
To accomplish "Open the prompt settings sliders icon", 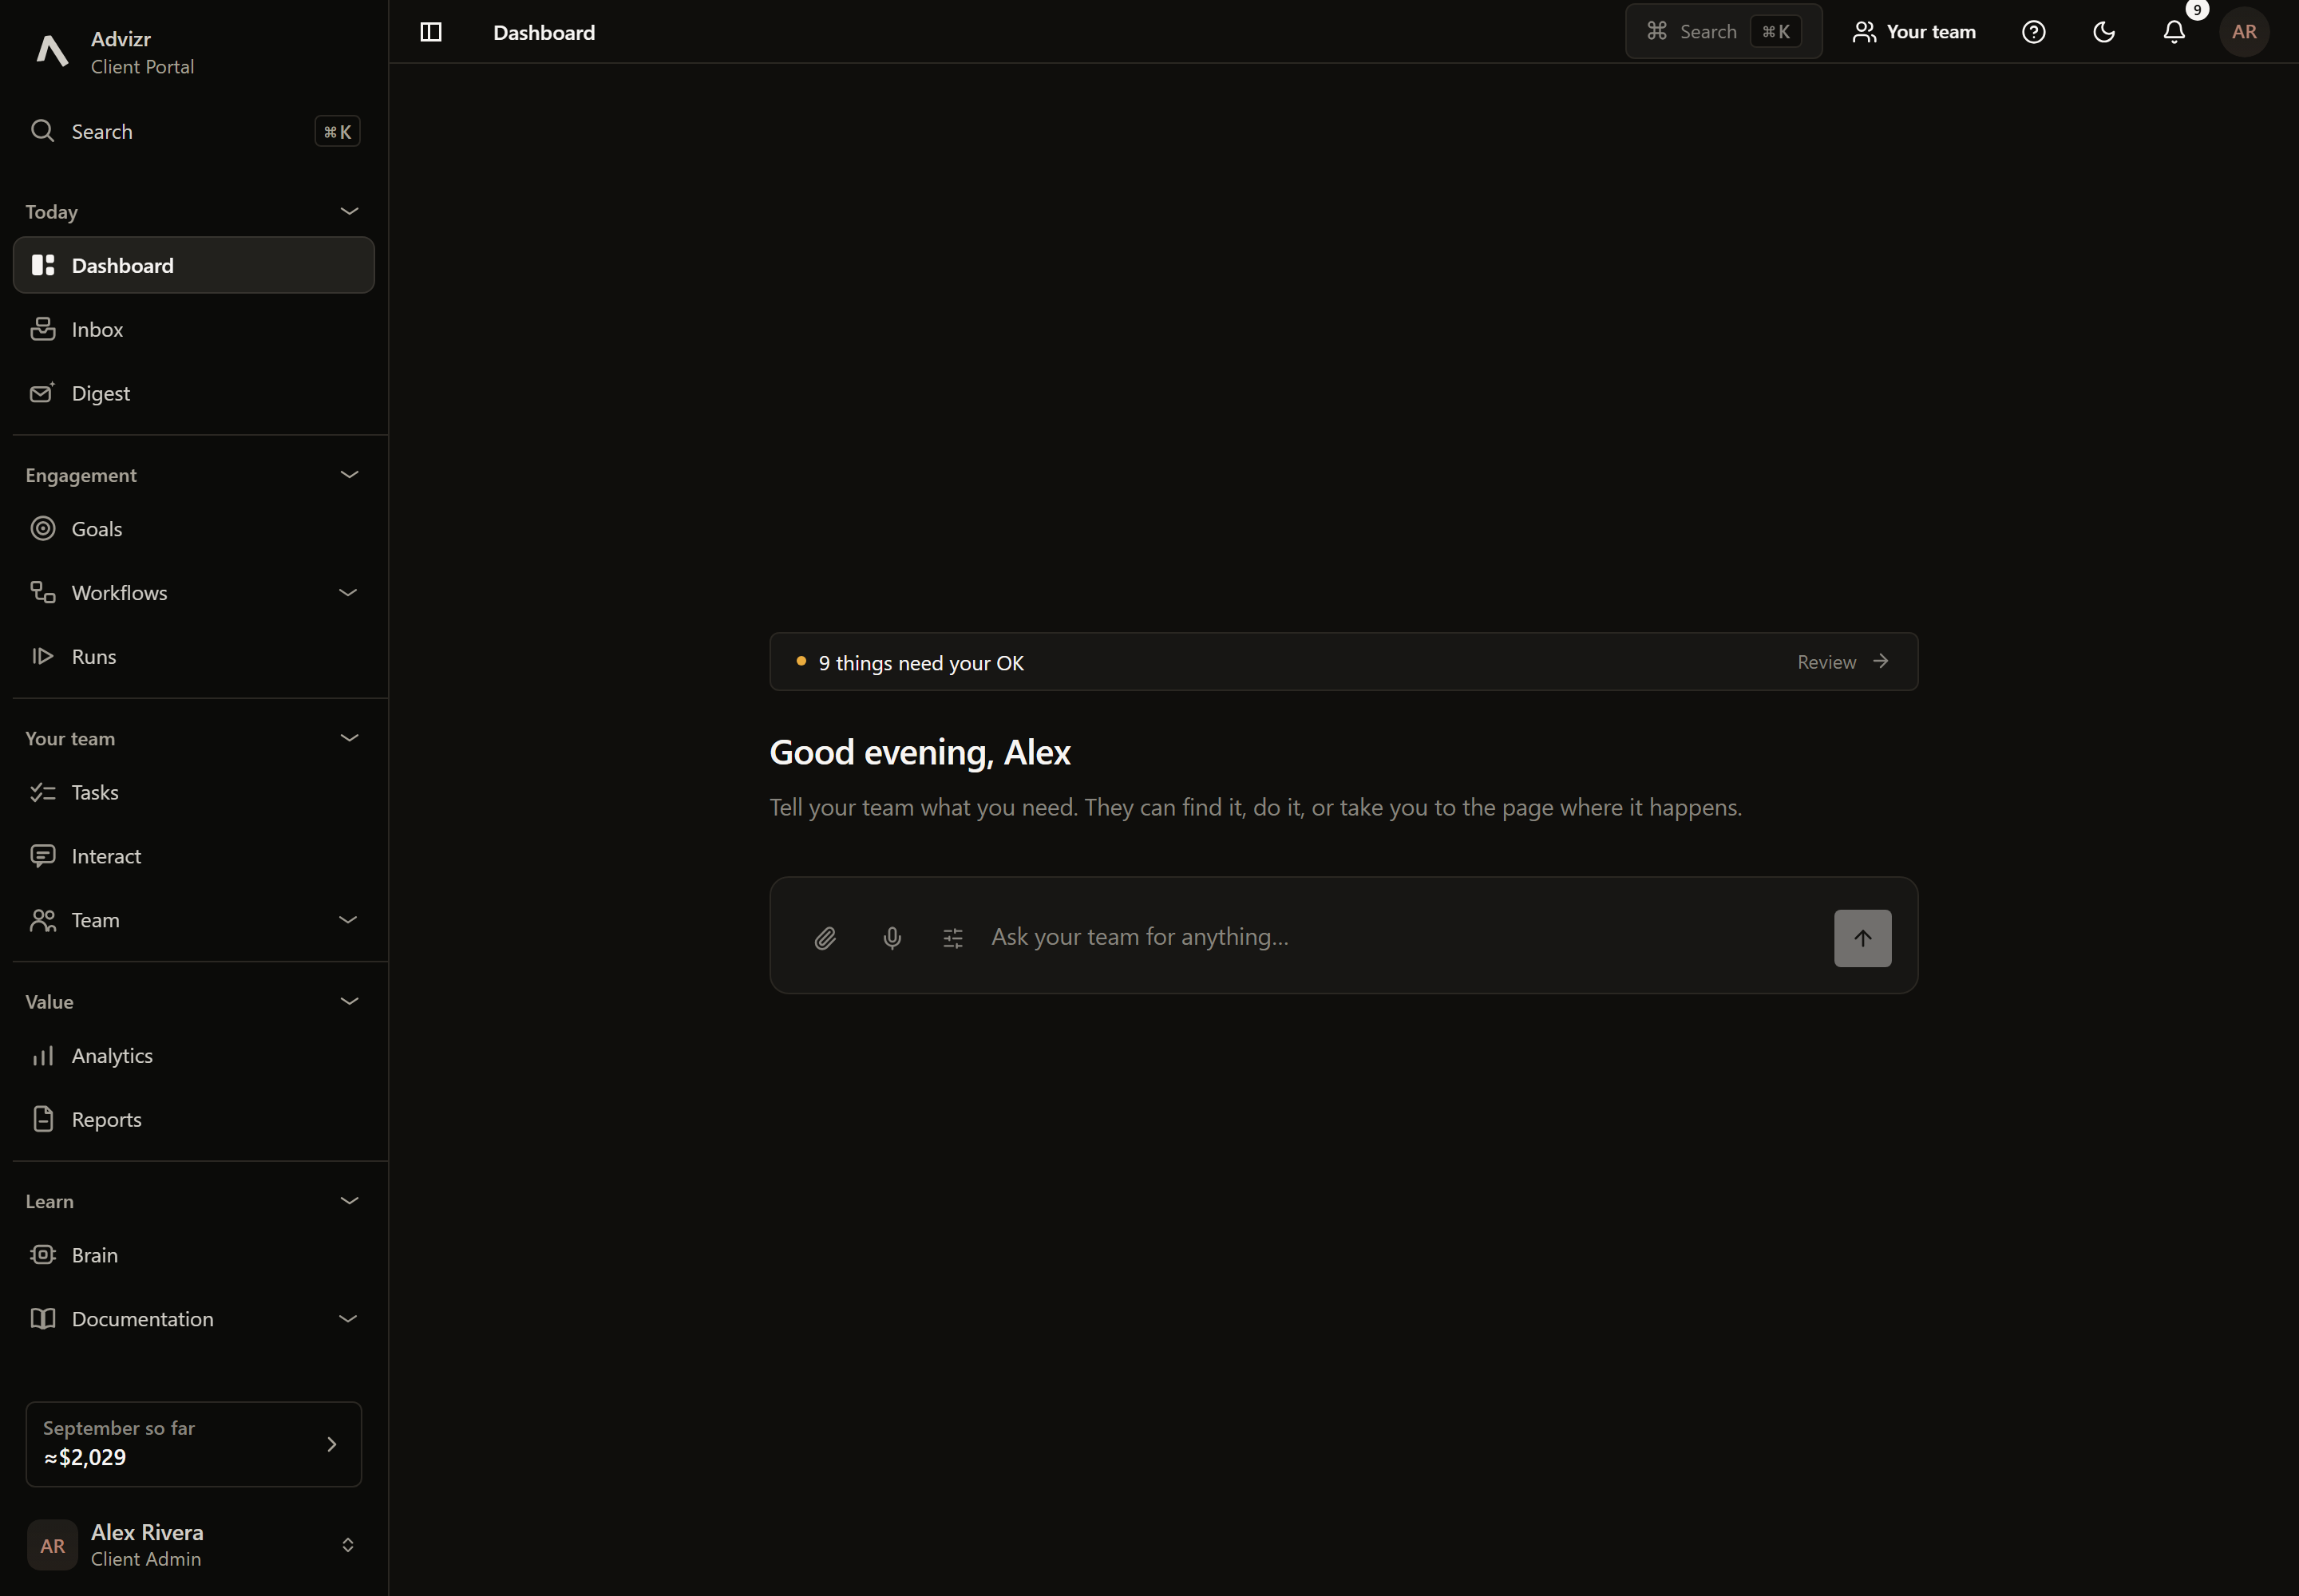I will [x=953, y=938].
